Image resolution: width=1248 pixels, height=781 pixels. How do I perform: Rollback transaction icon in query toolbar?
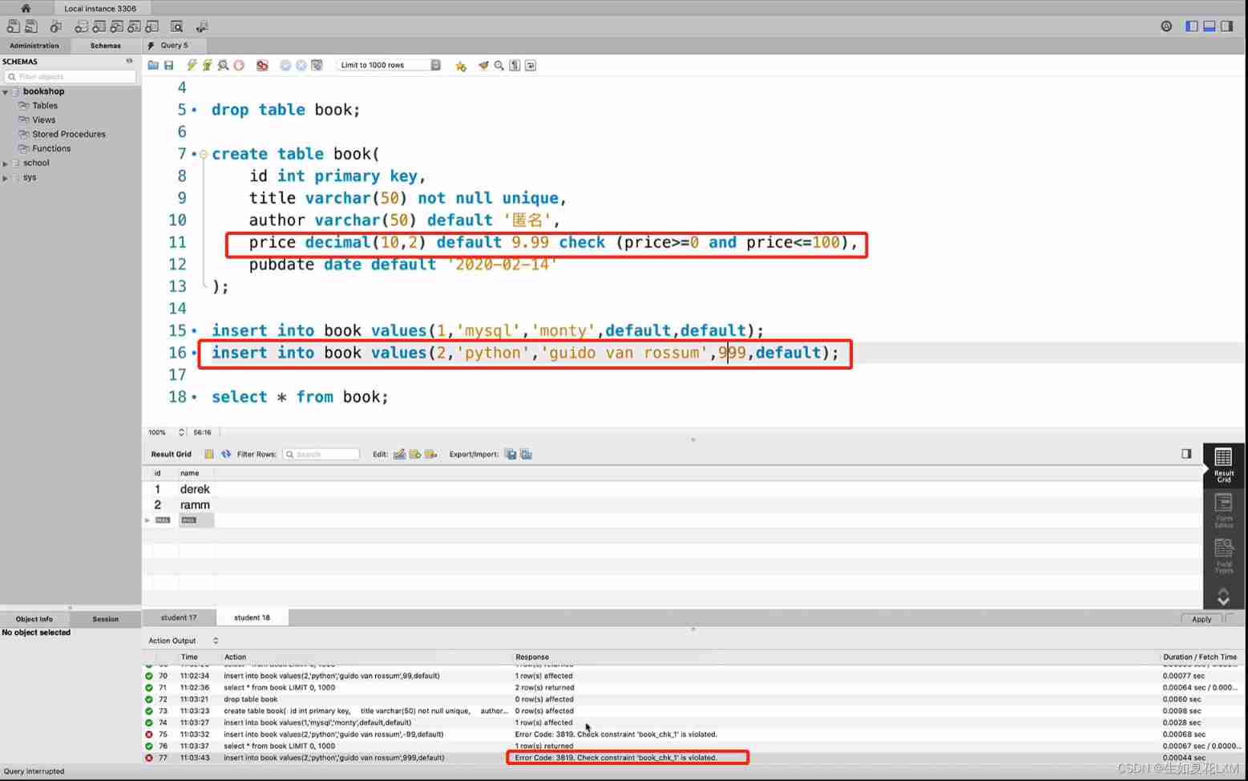tap(301, 65)
